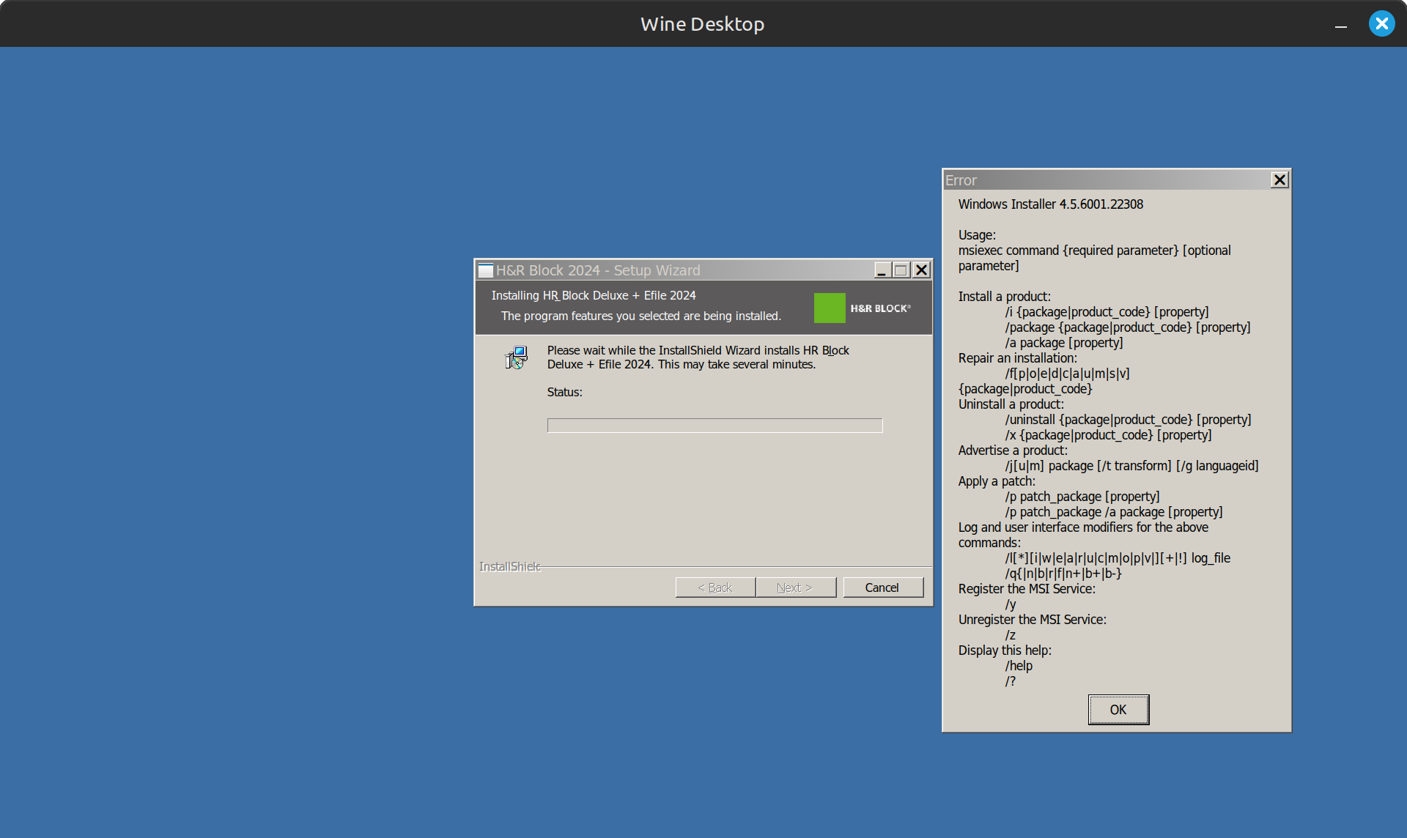Click the 'H&R BLOCK' logo text
Image resolution: width=1407 pixels, height=838 pixels.
(881, 308)
